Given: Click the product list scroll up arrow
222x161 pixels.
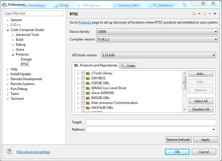Looking at the screenshot, I should [184, 73].
